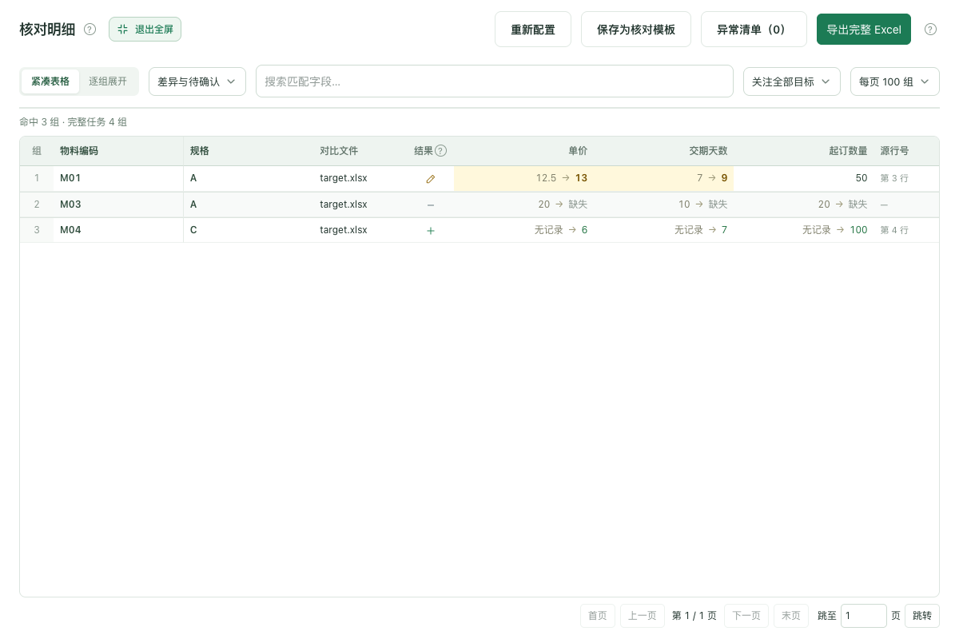This screenshot has height=639, width=959.
Task: Click help icon next to export button
Action: pos(930,30)
